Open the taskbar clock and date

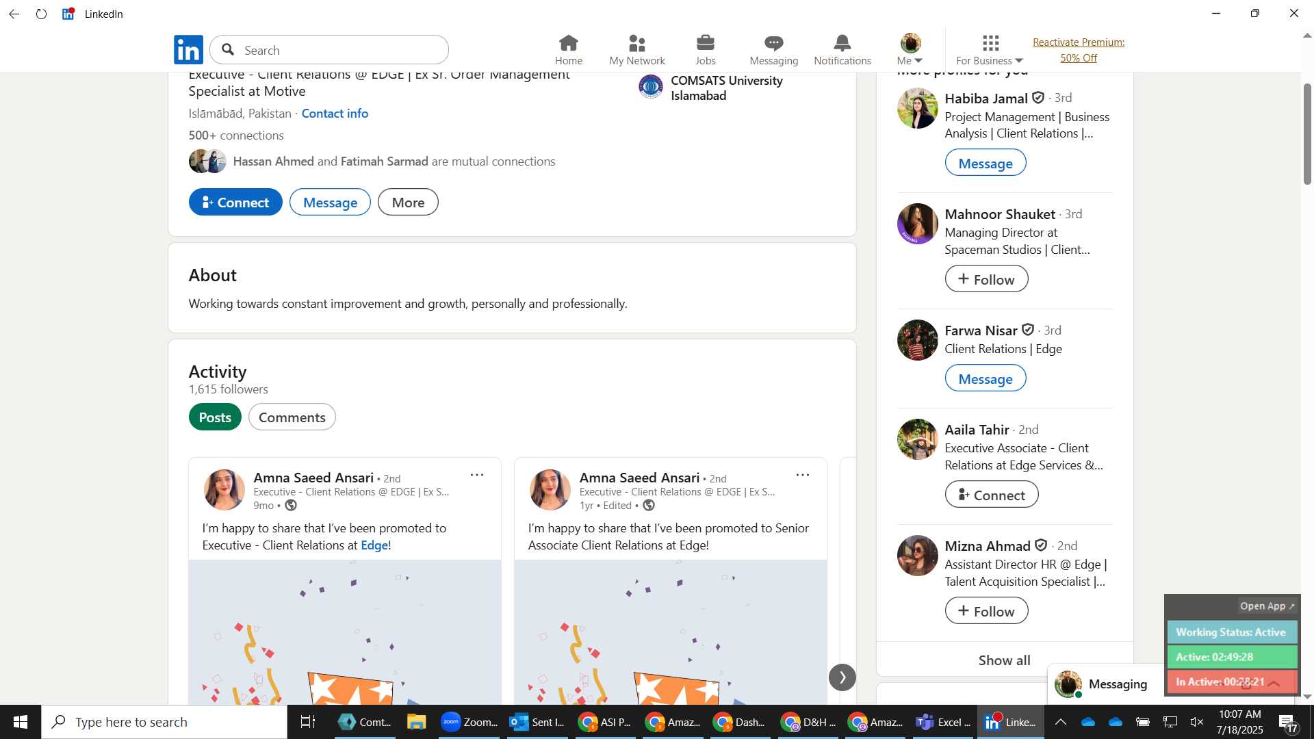pos(1239,722)
